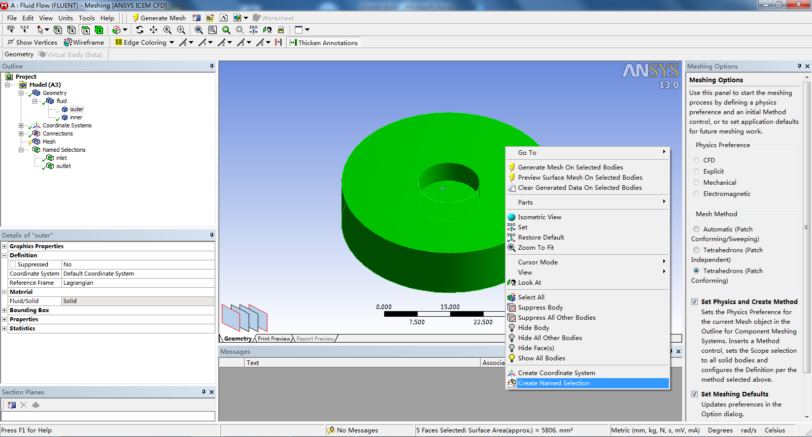Open the Units menu
The width and height of the screenshot is (812, 437).
(x=65, y=18)
